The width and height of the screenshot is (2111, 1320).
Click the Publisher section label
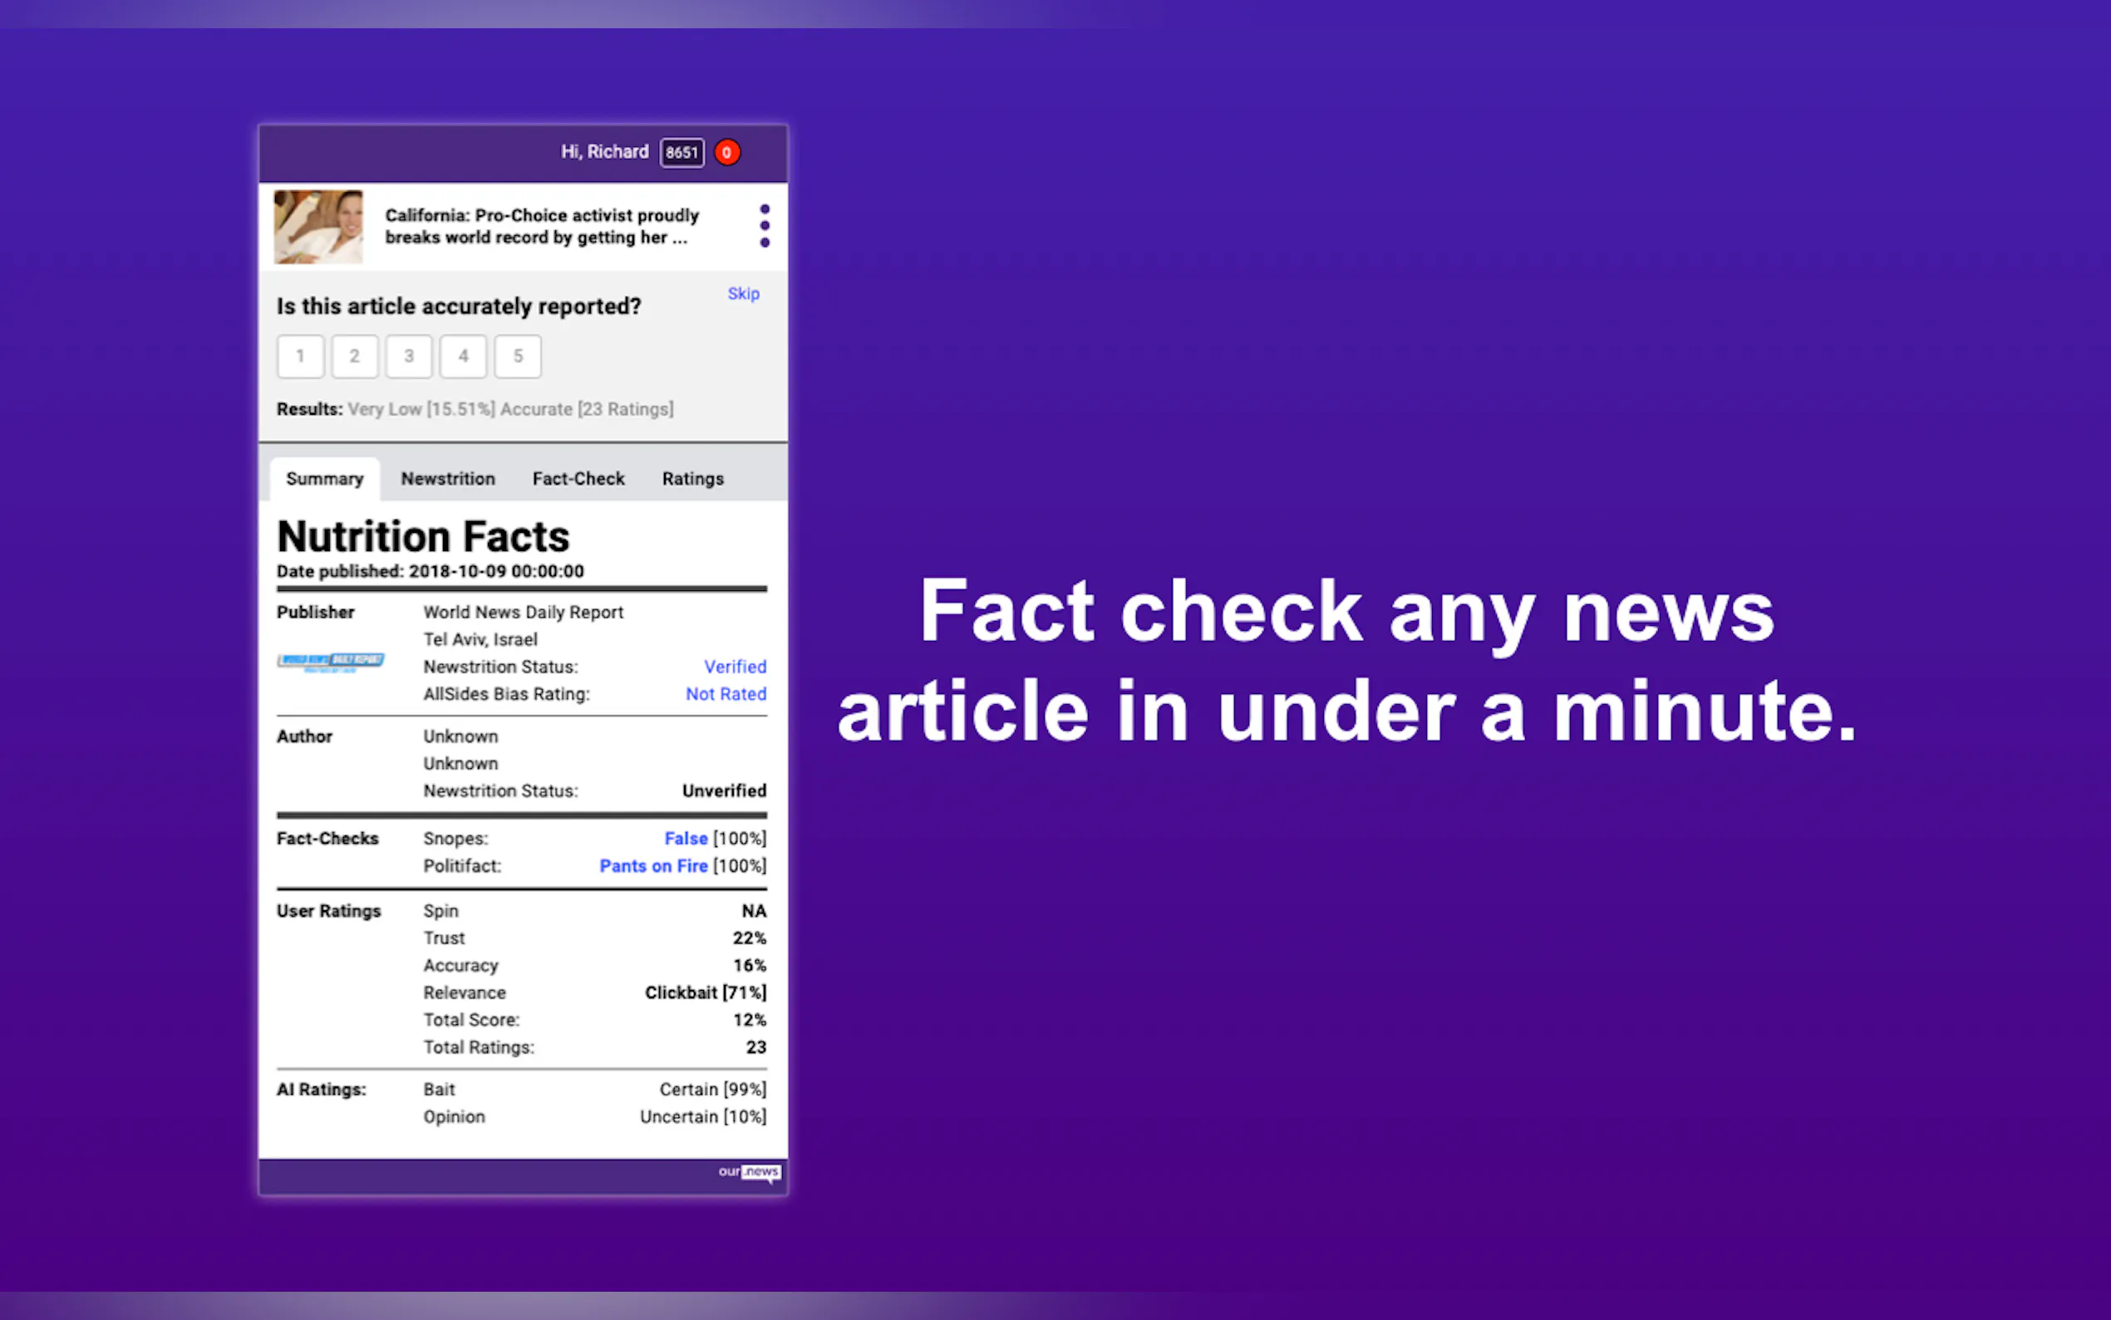[x=315, y=613]
